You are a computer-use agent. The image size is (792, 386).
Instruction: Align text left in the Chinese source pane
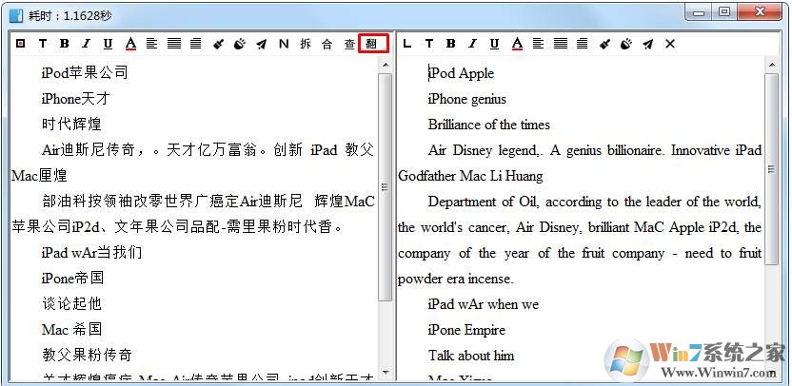[152, 44]
